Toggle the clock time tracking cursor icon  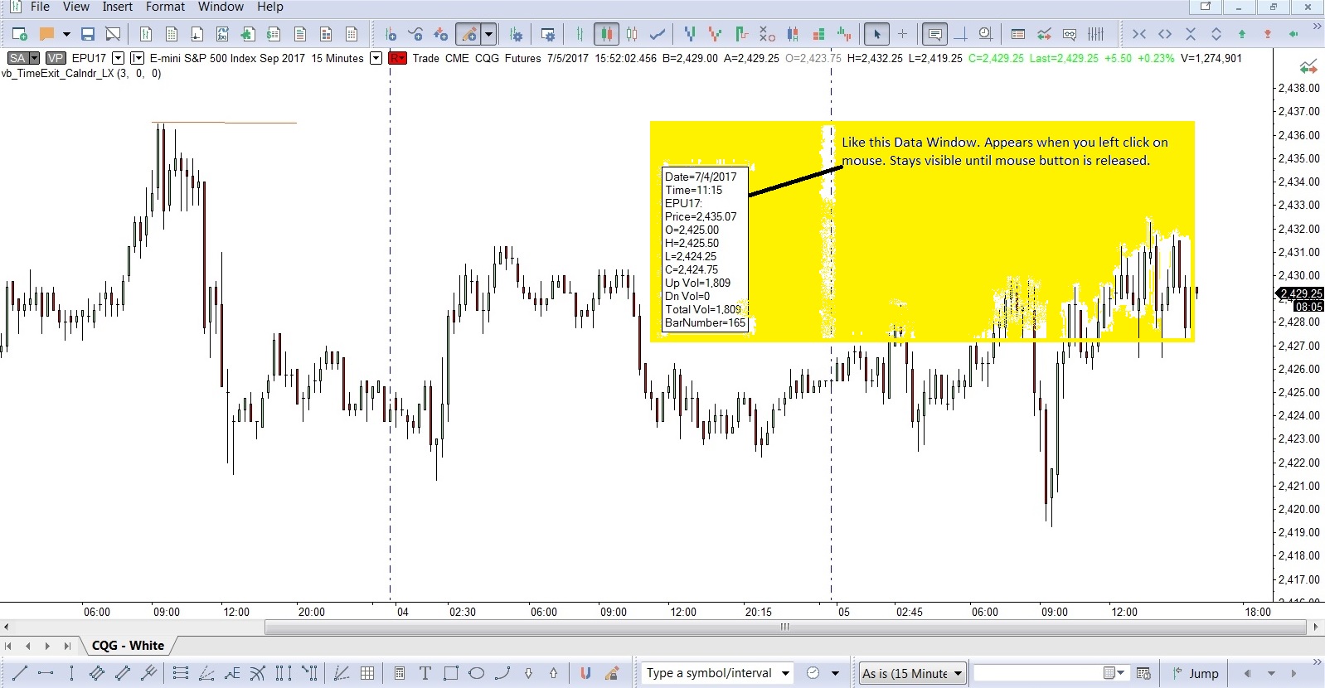click(x=985, y=34)
